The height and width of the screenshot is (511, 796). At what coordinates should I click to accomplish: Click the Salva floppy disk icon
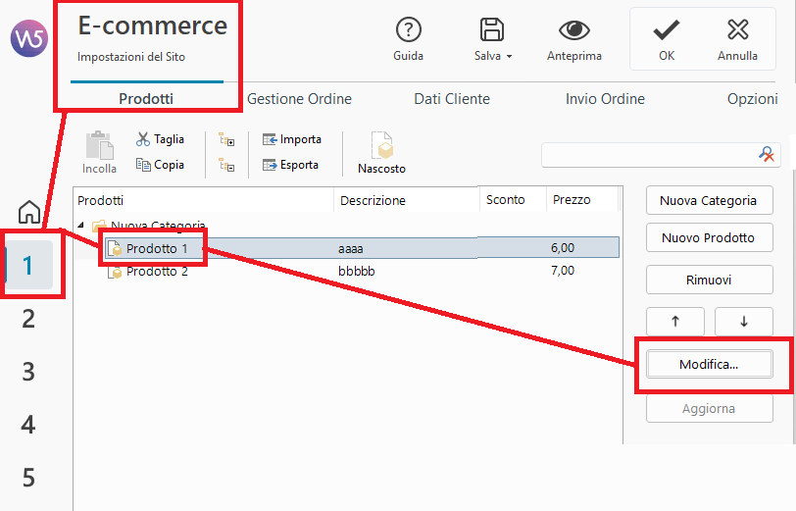pyautogui.click(x=491, y=30)
